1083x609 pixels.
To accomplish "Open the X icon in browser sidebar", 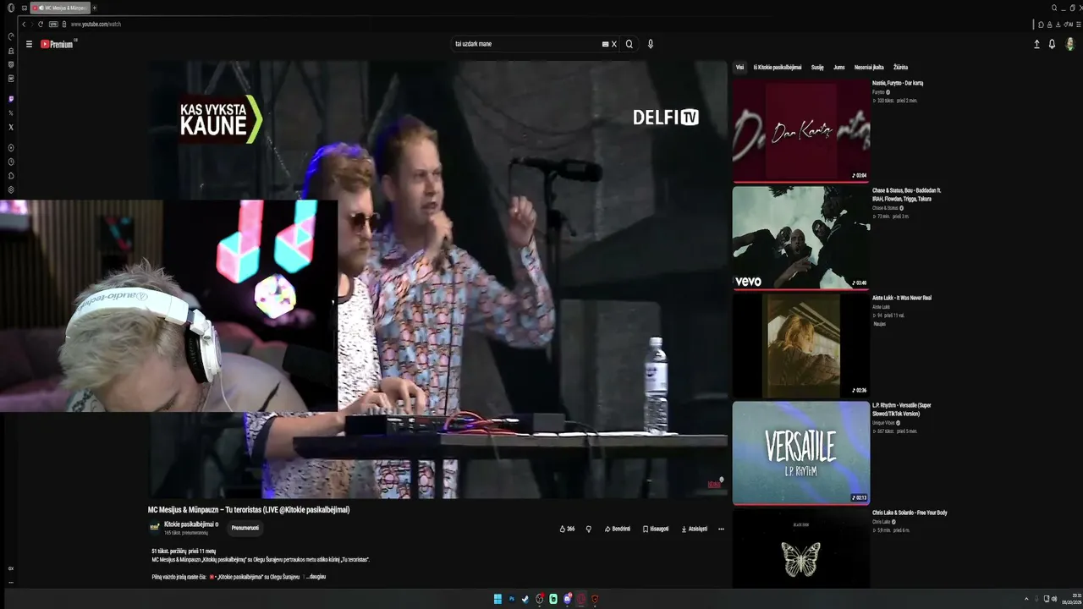I will click(11, 127).
